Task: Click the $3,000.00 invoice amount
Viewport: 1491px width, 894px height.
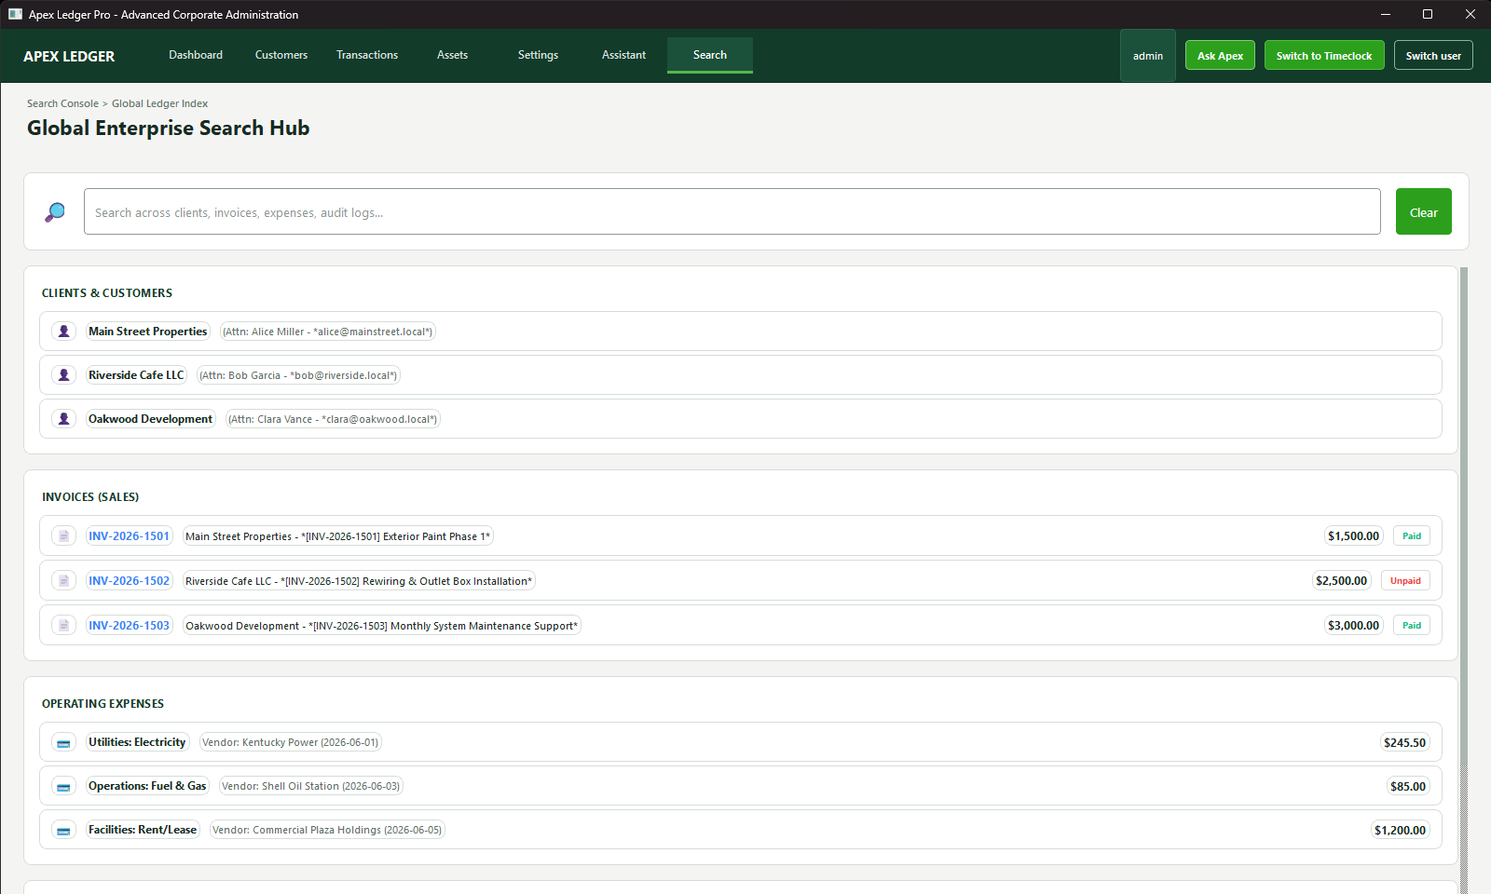Action: pos(1353,626)
